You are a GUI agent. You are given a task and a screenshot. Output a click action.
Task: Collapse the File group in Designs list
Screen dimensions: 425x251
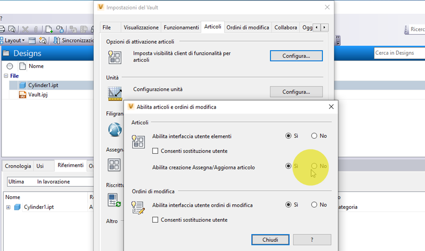pyautogui.click(x=6, y=76)
